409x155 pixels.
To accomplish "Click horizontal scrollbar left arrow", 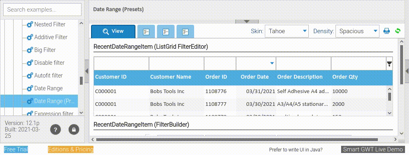I will tap(93, 139).
